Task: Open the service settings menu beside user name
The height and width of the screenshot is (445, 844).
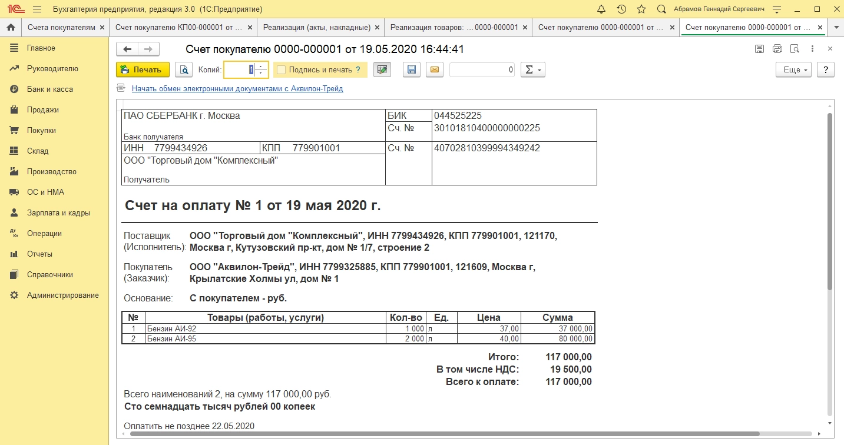Action: coord(778,9)
